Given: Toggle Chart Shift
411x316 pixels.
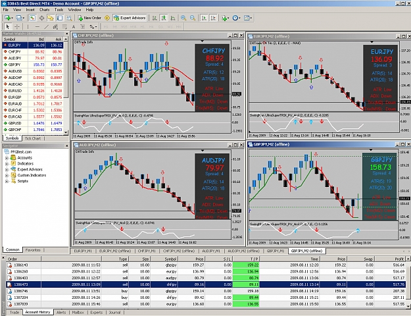Looking at the screenshot, I should [x=213, y=18].
